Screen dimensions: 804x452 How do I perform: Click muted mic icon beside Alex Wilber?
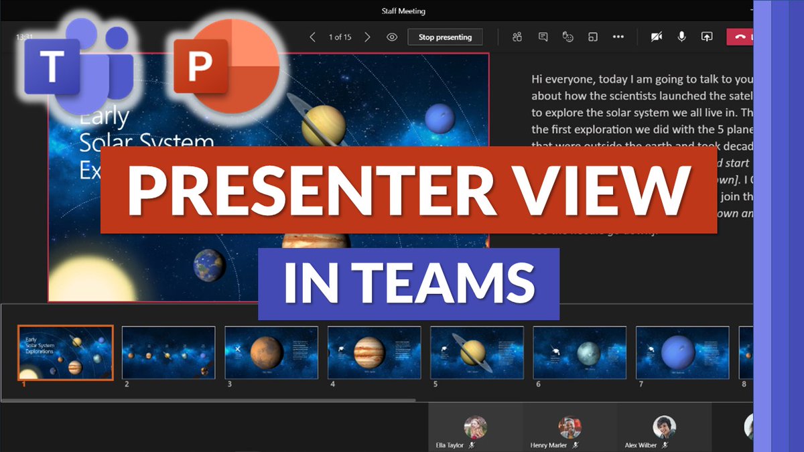click(664, 445)
